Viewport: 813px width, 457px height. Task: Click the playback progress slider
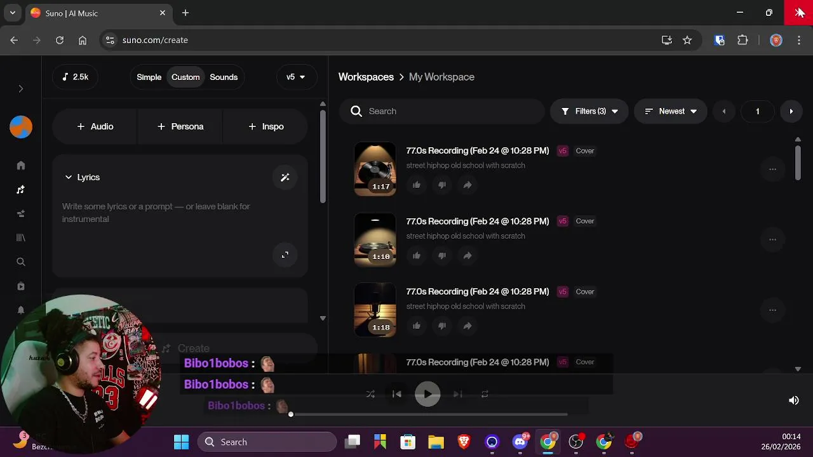[429, 414]
